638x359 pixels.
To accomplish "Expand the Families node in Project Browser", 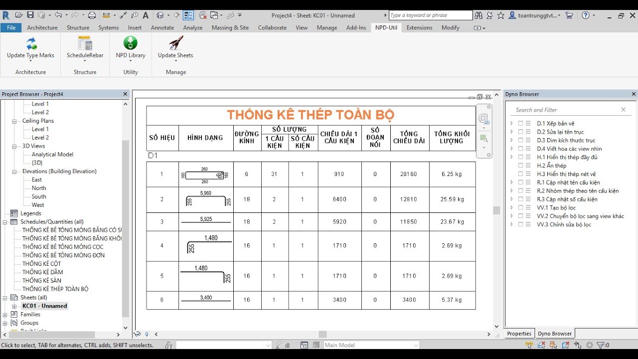I will [x=5, y=315].
